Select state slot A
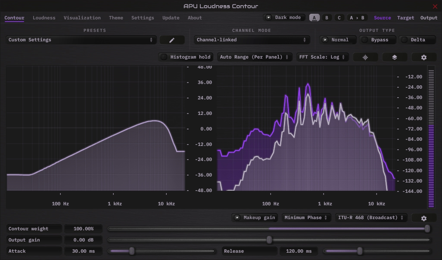 coord(314,18)
